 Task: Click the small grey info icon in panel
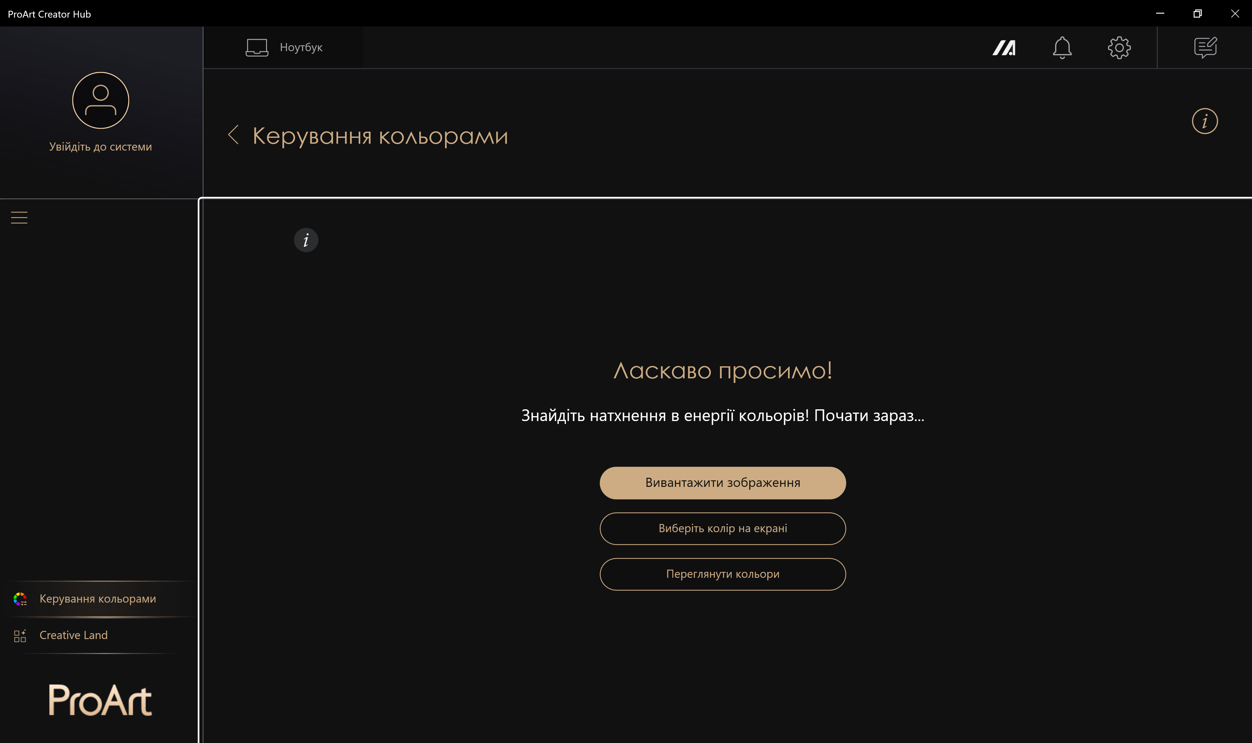(306, 240)
